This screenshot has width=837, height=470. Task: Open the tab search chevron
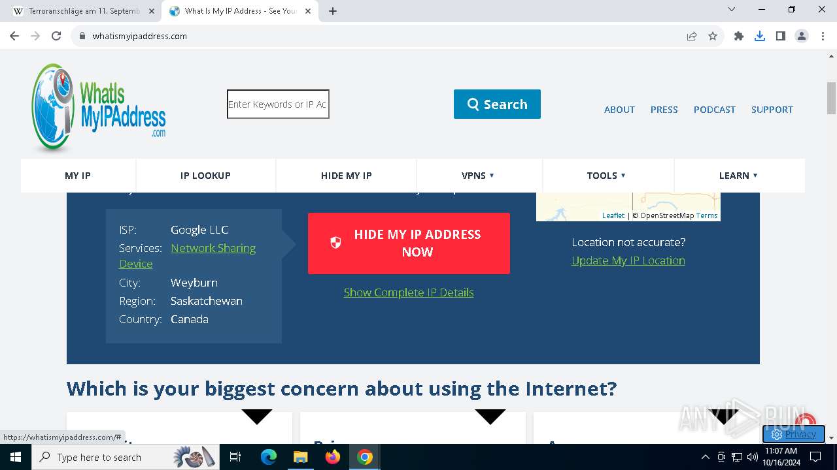(732, 9)
